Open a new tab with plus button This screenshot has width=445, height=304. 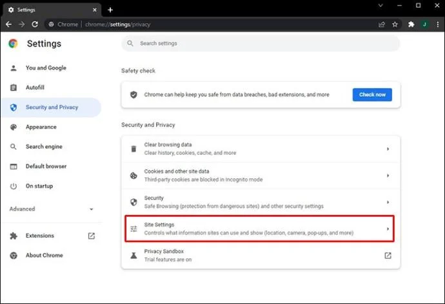[110, 10]
